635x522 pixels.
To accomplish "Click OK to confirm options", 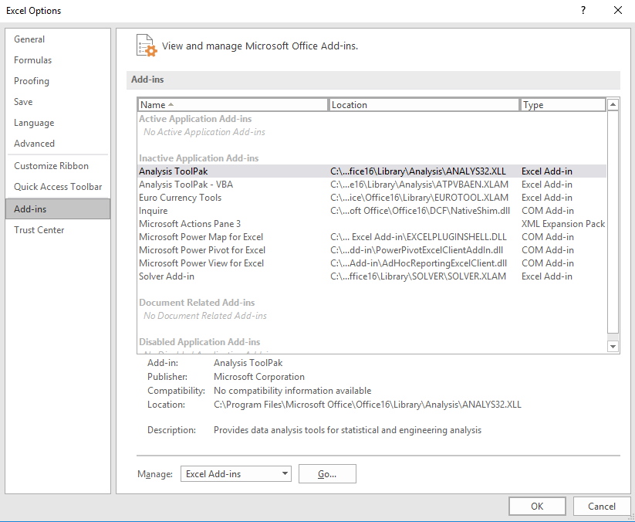I will [537, 507].
